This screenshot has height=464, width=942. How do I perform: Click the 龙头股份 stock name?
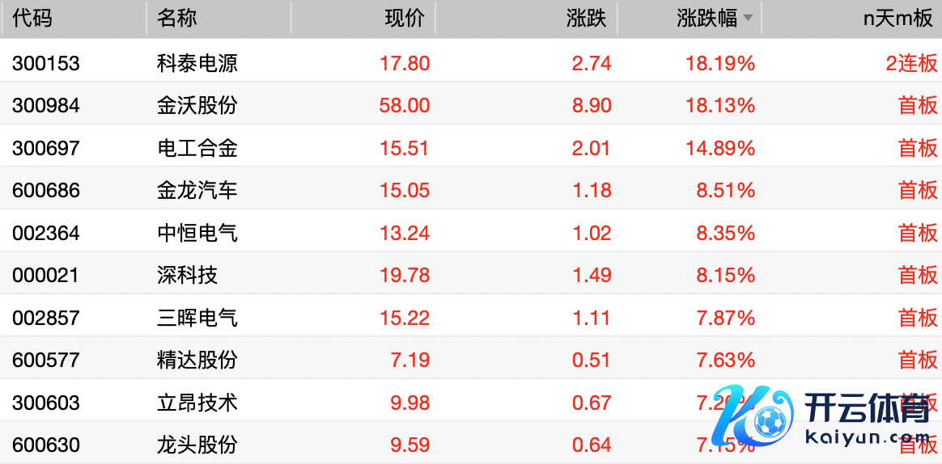197,445
